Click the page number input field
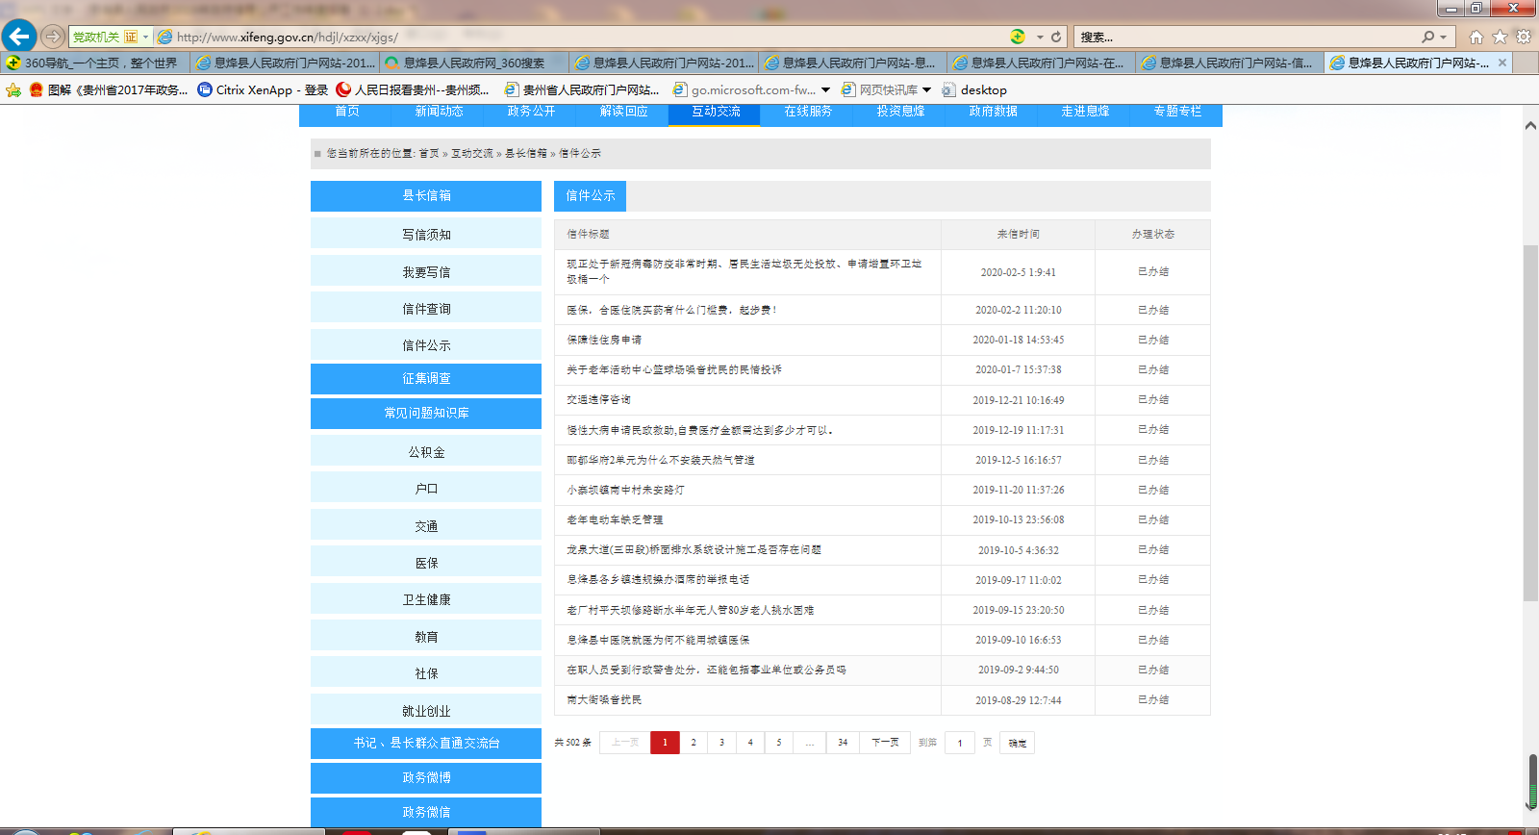Viewport: 1539px width, 835px height. pos(959,743)
